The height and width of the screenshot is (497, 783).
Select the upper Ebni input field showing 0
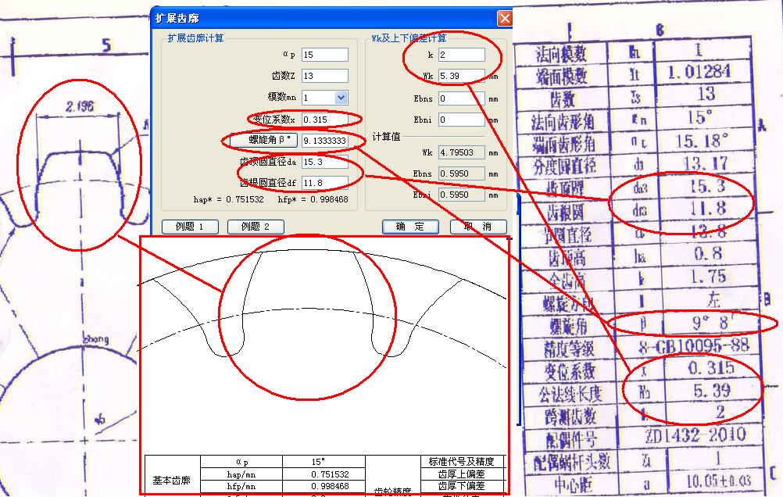[461, 120]
